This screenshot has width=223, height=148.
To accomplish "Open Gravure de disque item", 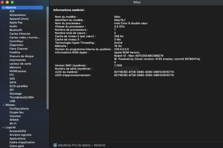I will (22, 56).
